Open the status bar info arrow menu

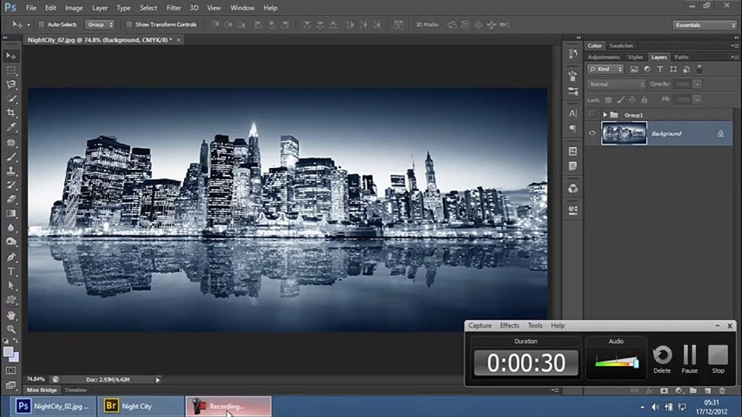tap(158, 380)
